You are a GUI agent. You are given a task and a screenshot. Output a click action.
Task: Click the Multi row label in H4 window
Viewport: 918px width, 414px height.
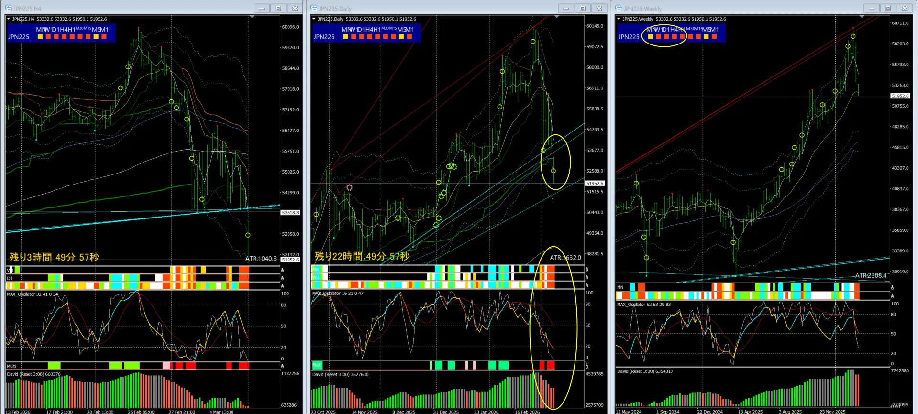pos(11,366)
